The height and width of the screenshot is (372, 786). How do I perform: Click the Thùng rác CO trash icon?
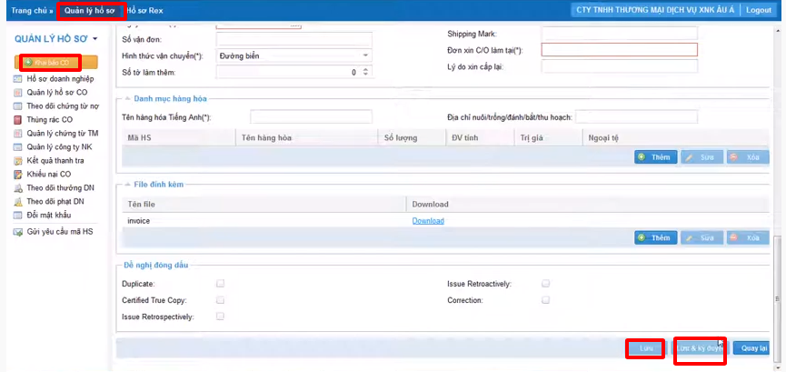(x=18, y=119)
